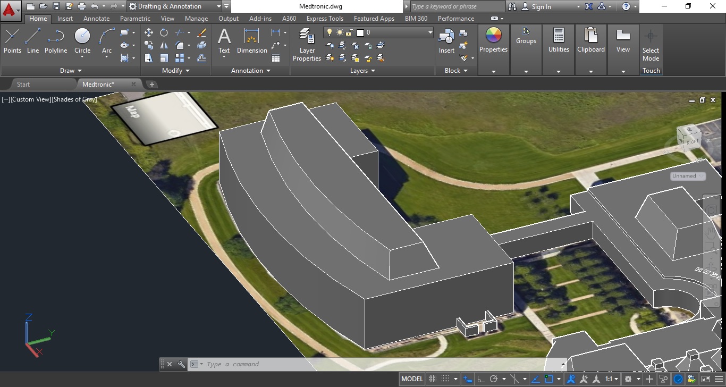Toggle object snap tracking in status bar

point(536,379)
